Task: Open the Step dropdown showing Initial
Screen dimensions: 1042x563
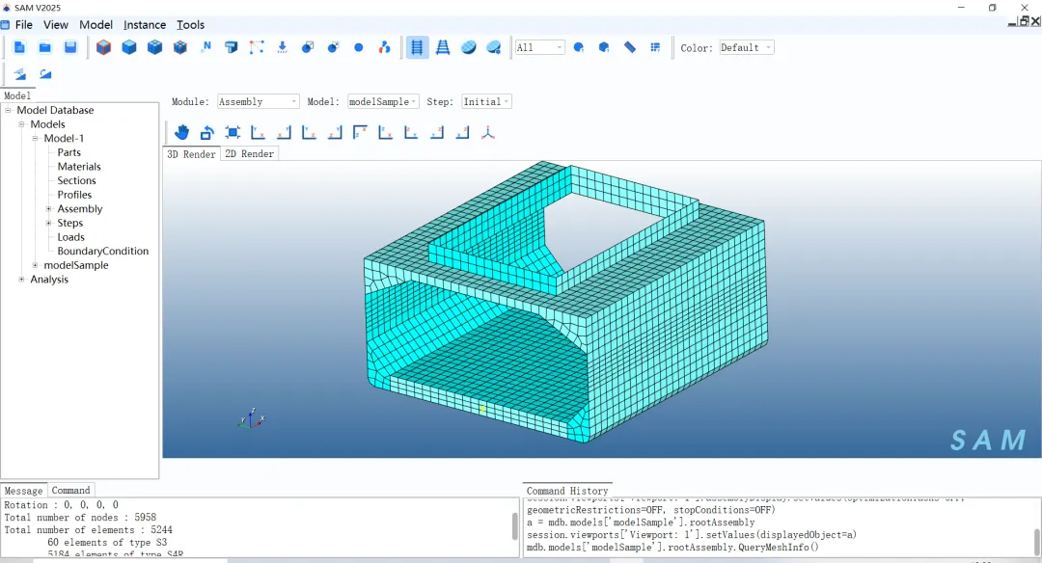Action: click(486, 101)
